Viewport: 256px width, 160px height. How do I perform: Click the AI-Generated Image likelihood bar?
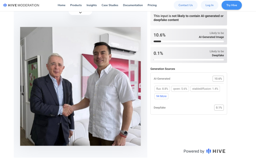point(188,41)
